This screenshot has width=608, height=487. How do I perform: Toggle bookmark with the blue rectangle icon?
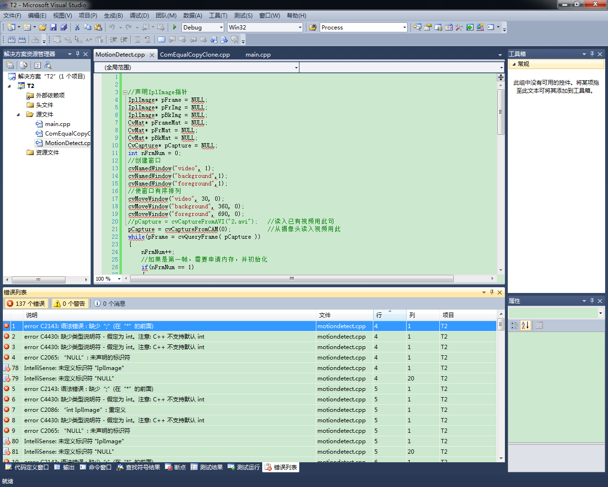click(x=161, y=40)
